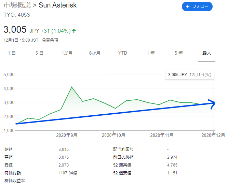Image resolution: width=228 pixels, height=186 pixels.
Task: Click the 安値 value 2,970
Action: pyautogui.click(x=64, y=165)
